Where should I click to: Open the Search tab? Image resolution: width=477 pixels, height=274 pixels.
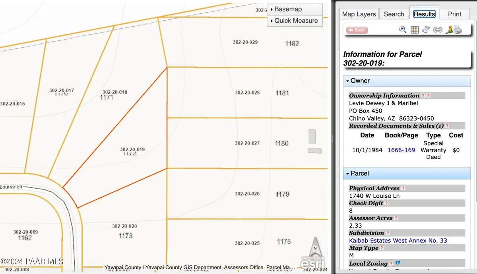(x=394, y=14)
